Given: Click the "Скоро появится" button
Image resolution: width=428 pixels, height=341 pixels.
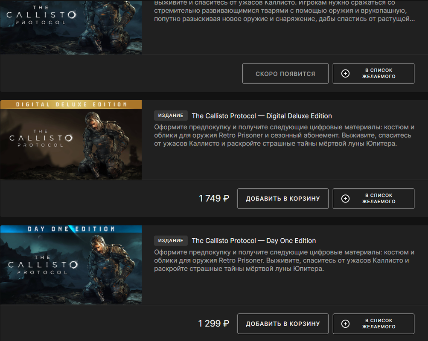Looking at the screenshot, I should [x=285, y=74].
